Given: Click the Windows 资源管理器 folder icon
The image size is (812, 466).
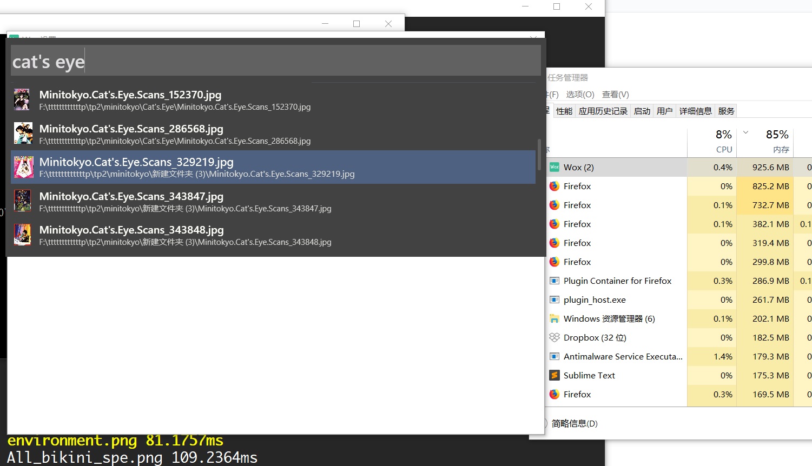Looking at the screenshot, I should coord(554,318).
